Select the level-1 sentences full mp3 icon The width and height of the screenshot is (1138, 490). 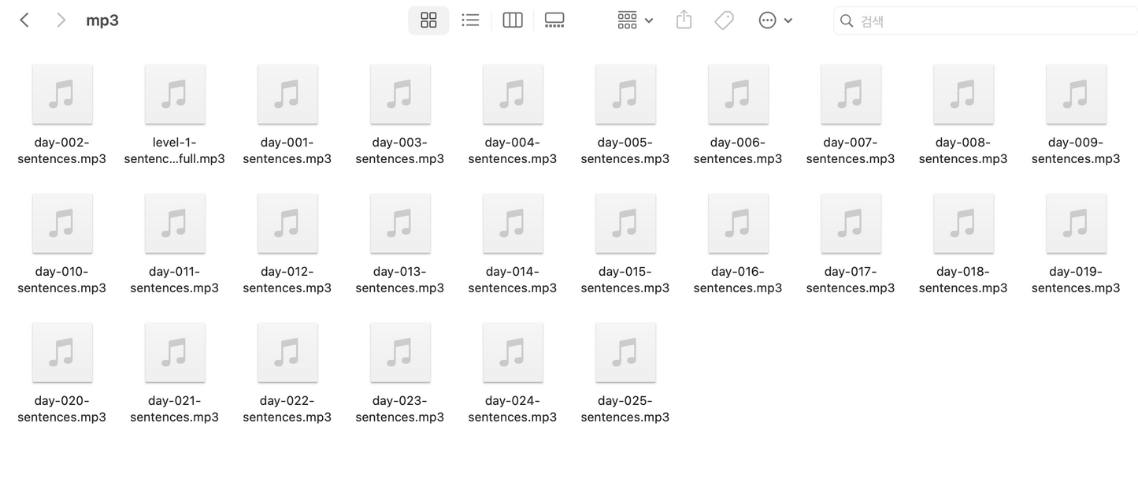pos(175,95)
